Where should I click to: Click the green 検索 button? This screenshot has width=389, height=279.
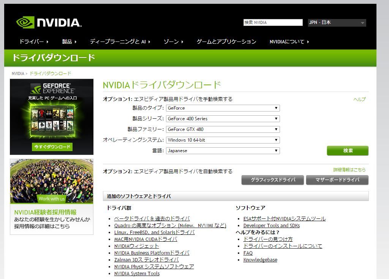(348, 151)
